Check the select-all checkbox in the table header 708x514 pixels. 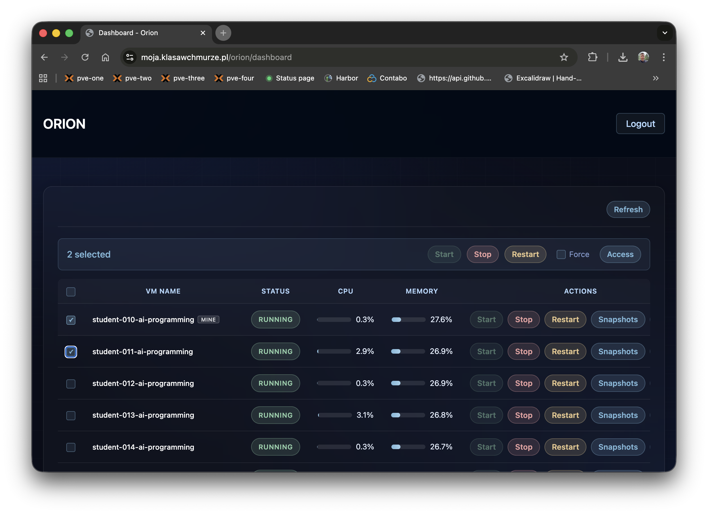(71, 292)
